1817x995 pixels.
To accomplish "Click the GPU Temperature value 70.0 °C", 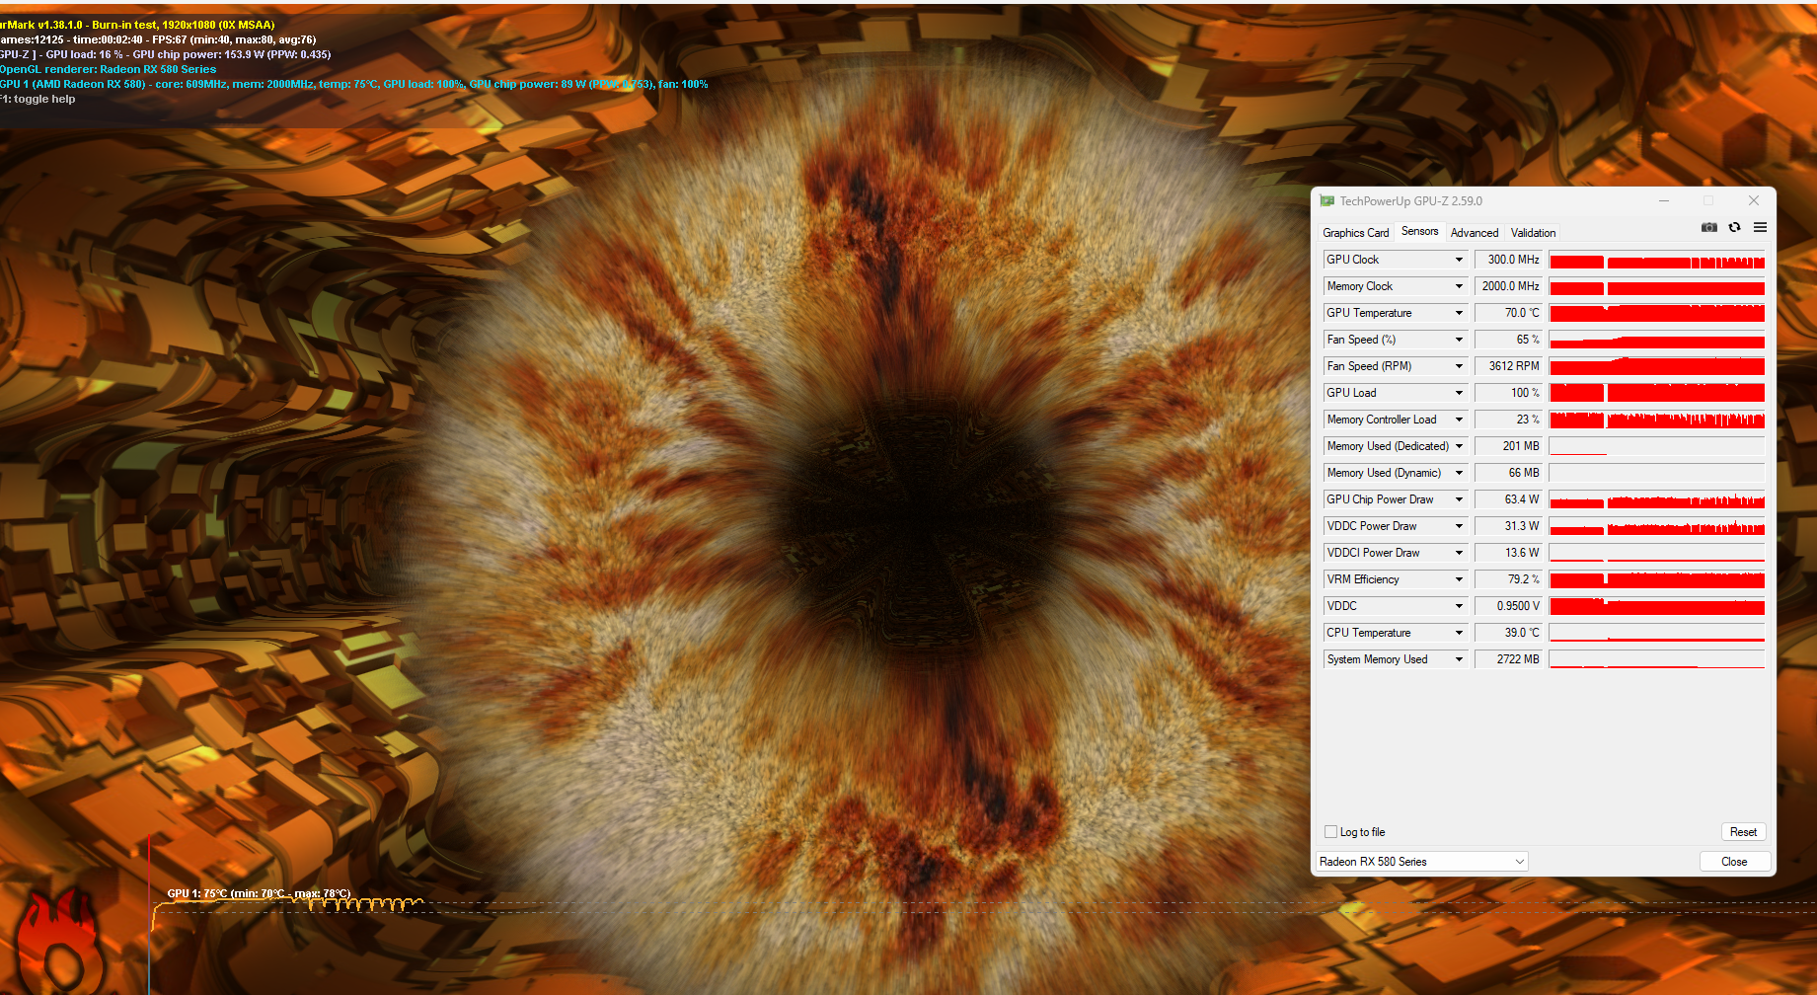I will (x=1508, y=313).
